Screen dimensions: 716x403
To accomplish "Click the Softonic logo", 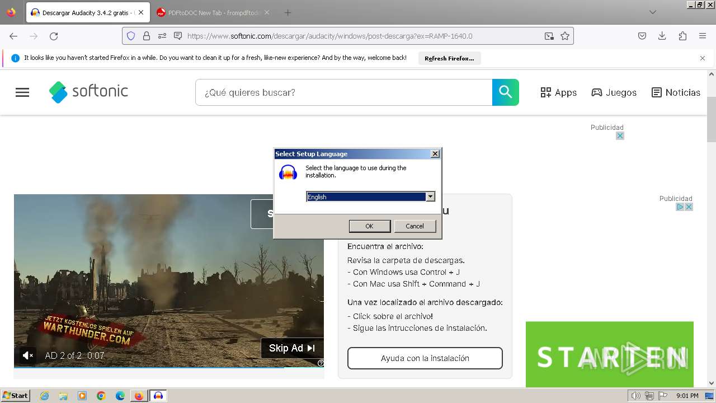I will 88,92.
